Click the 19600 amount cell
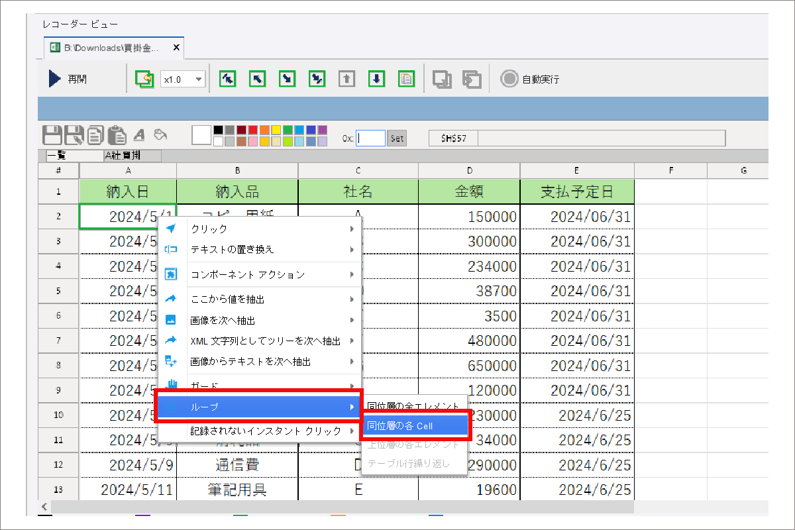 [469, 490]
